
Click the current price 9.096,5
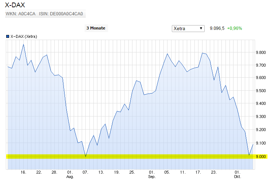coord(217,28)
